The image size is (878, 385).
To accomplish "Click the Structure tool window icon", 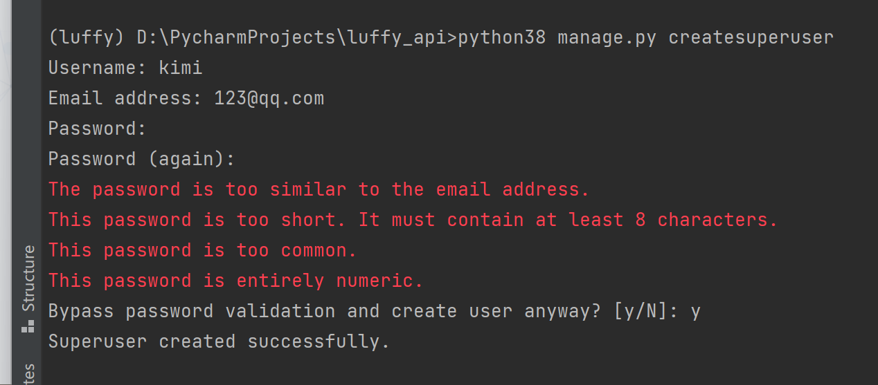I will pyautogui.click(x=28, y=328).
